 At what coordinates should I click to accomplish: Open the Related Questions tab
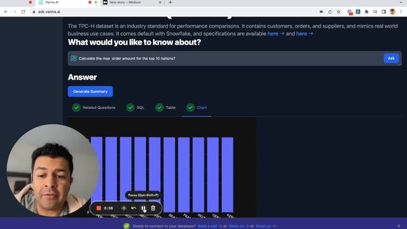coord(93,108)
